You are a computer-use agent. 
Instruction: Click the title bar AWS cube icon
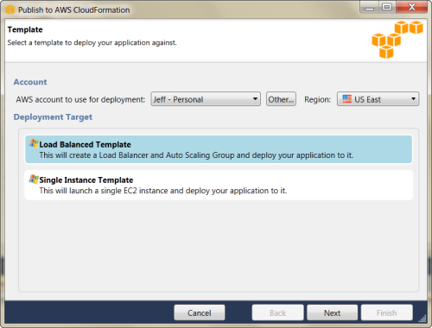click(10, 9)
